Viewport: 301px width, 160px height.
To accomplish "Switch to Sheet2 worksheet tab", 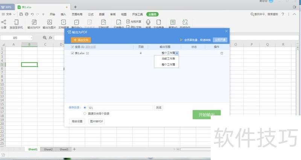I will point(48,149).
